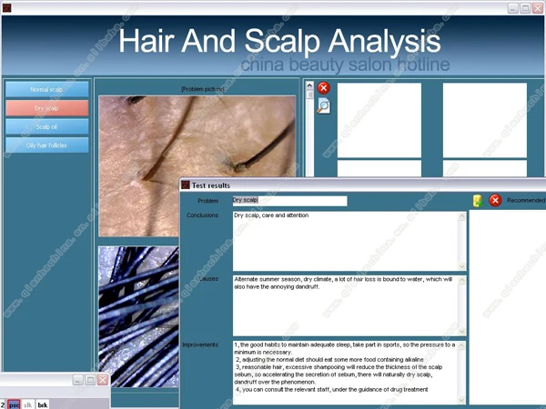546x409 pixels.
Task: Click inside the Improvements text box
Action: click(x=345, y=373)
